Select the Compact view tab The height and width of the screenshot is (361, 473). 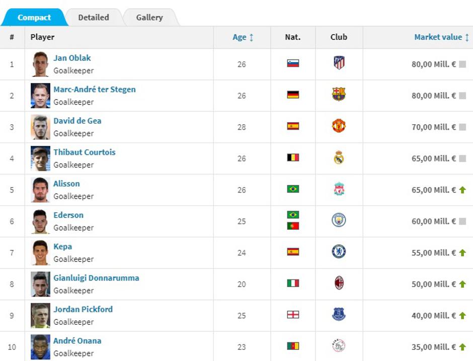click(x=34, y=18)
